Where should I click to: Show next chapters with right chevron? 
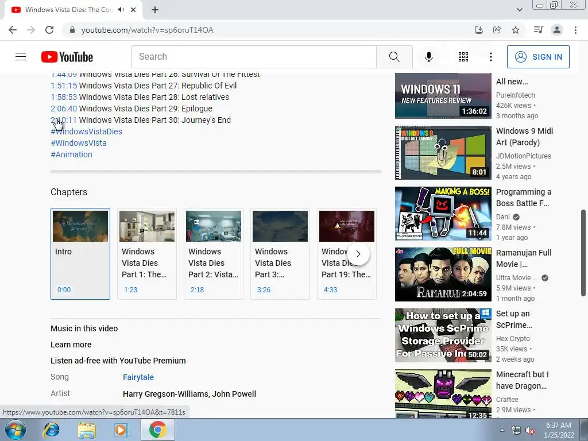point(358,254)
